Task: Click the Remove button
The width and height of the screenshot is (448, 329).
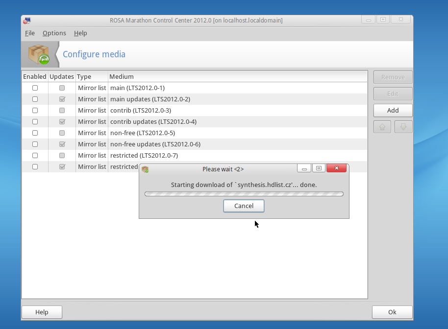Action: (x=393, y=77)
